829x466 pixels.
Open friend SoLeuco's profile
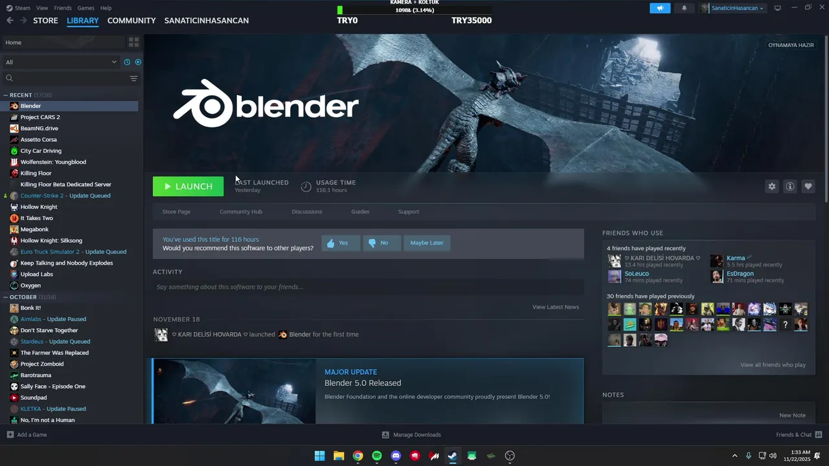coord(637,274)
